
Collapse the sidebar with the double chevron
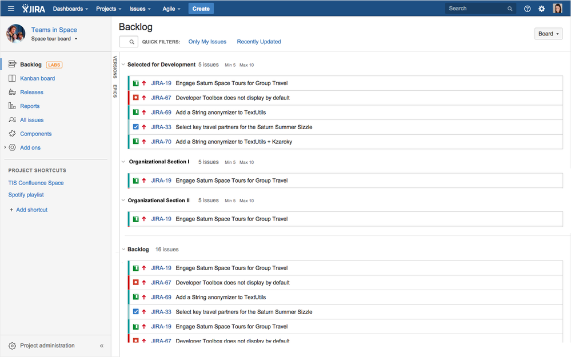[102, 346]
